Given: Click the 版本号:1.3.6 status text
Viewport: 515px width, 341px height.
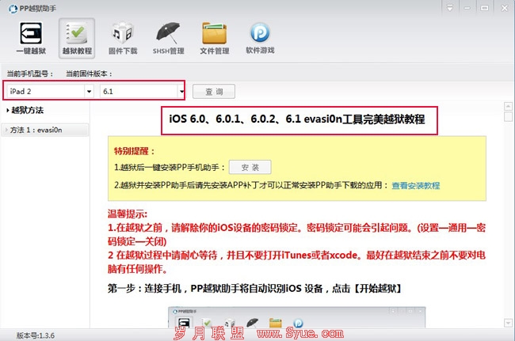Looking at the screenshot, I should click(36, 335).
